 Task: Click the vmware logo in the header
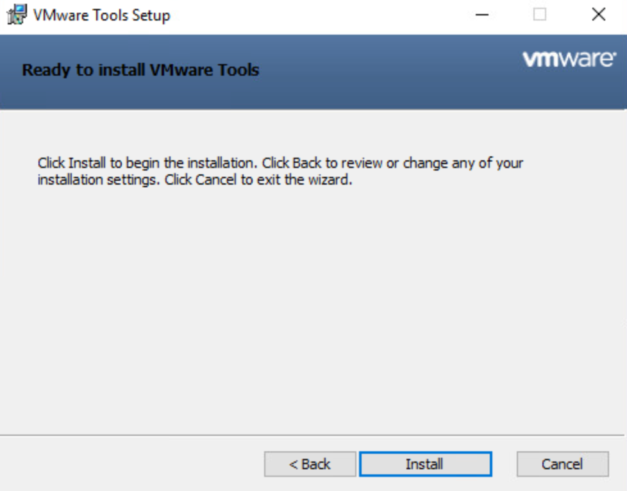[x=569, y=59]
